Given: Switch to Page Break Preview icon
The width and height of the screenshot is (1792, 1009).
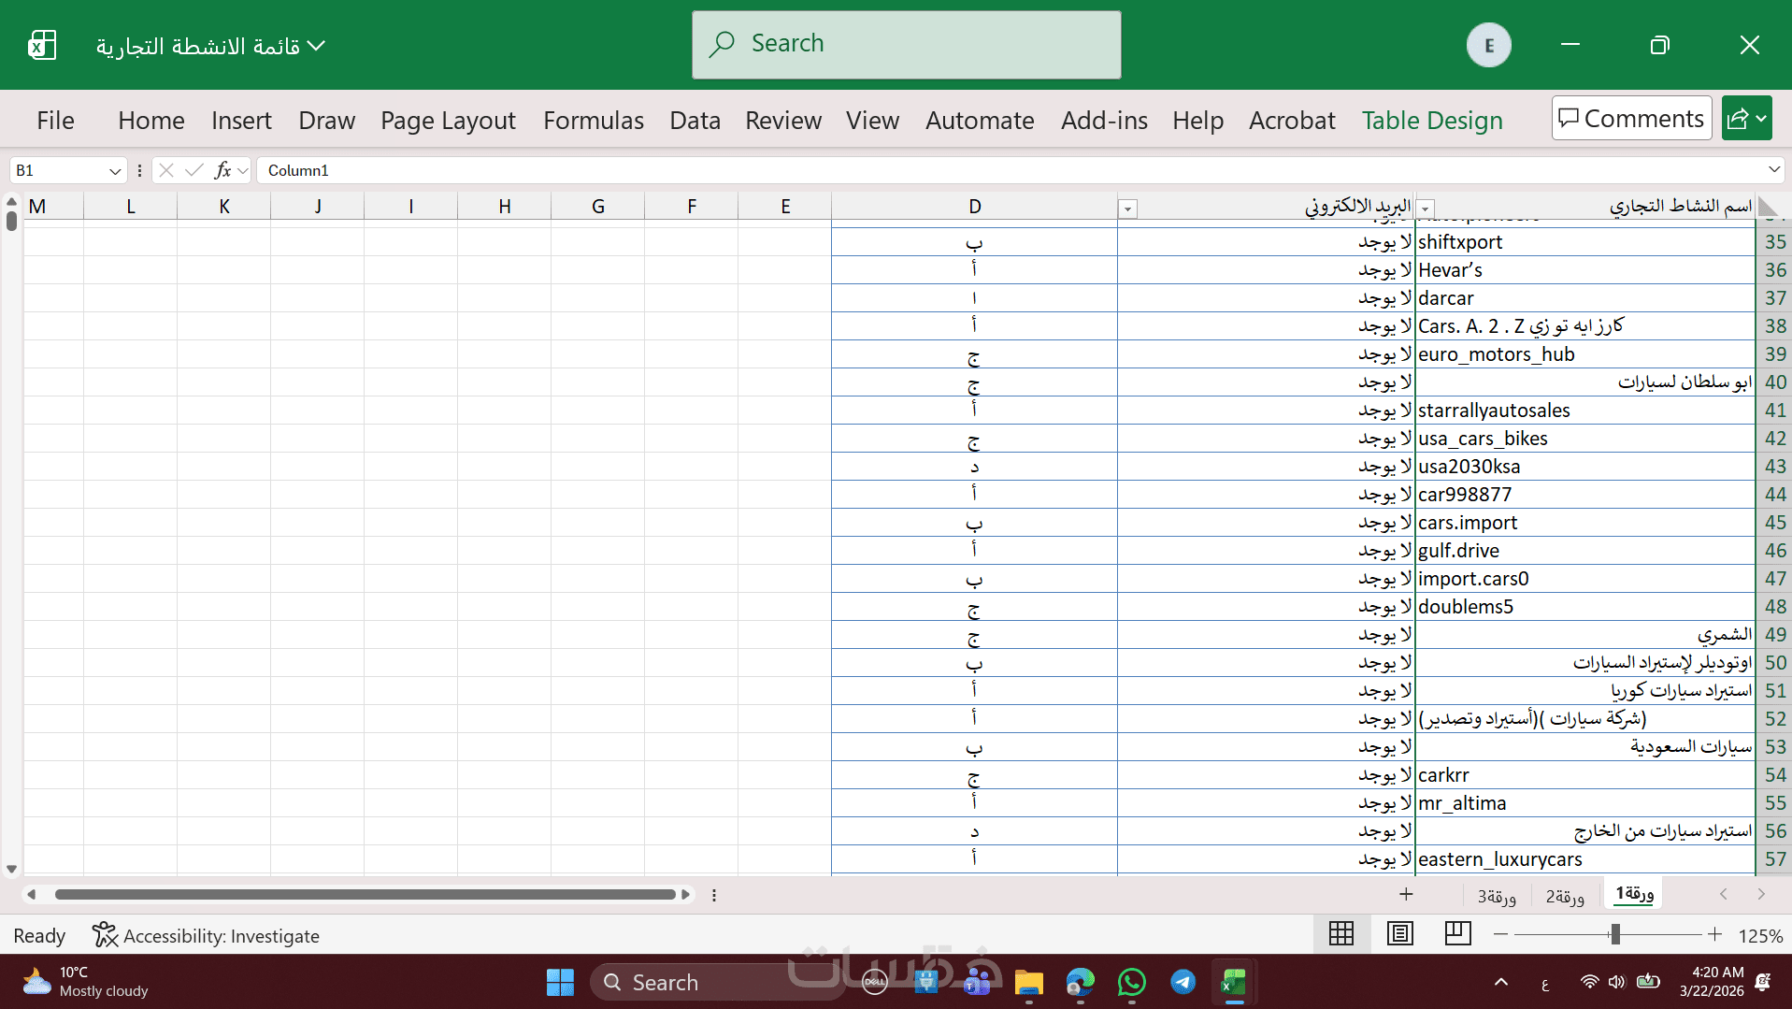Looking at the screenshot, I should tap(1457, 934).
